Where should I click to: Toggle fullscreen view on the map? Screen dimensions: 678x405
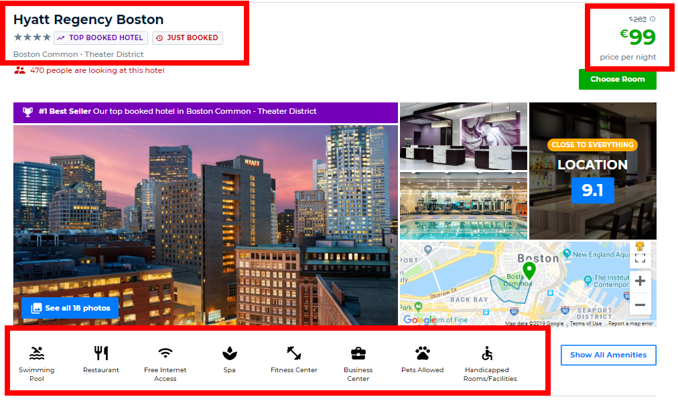(640, 258)
